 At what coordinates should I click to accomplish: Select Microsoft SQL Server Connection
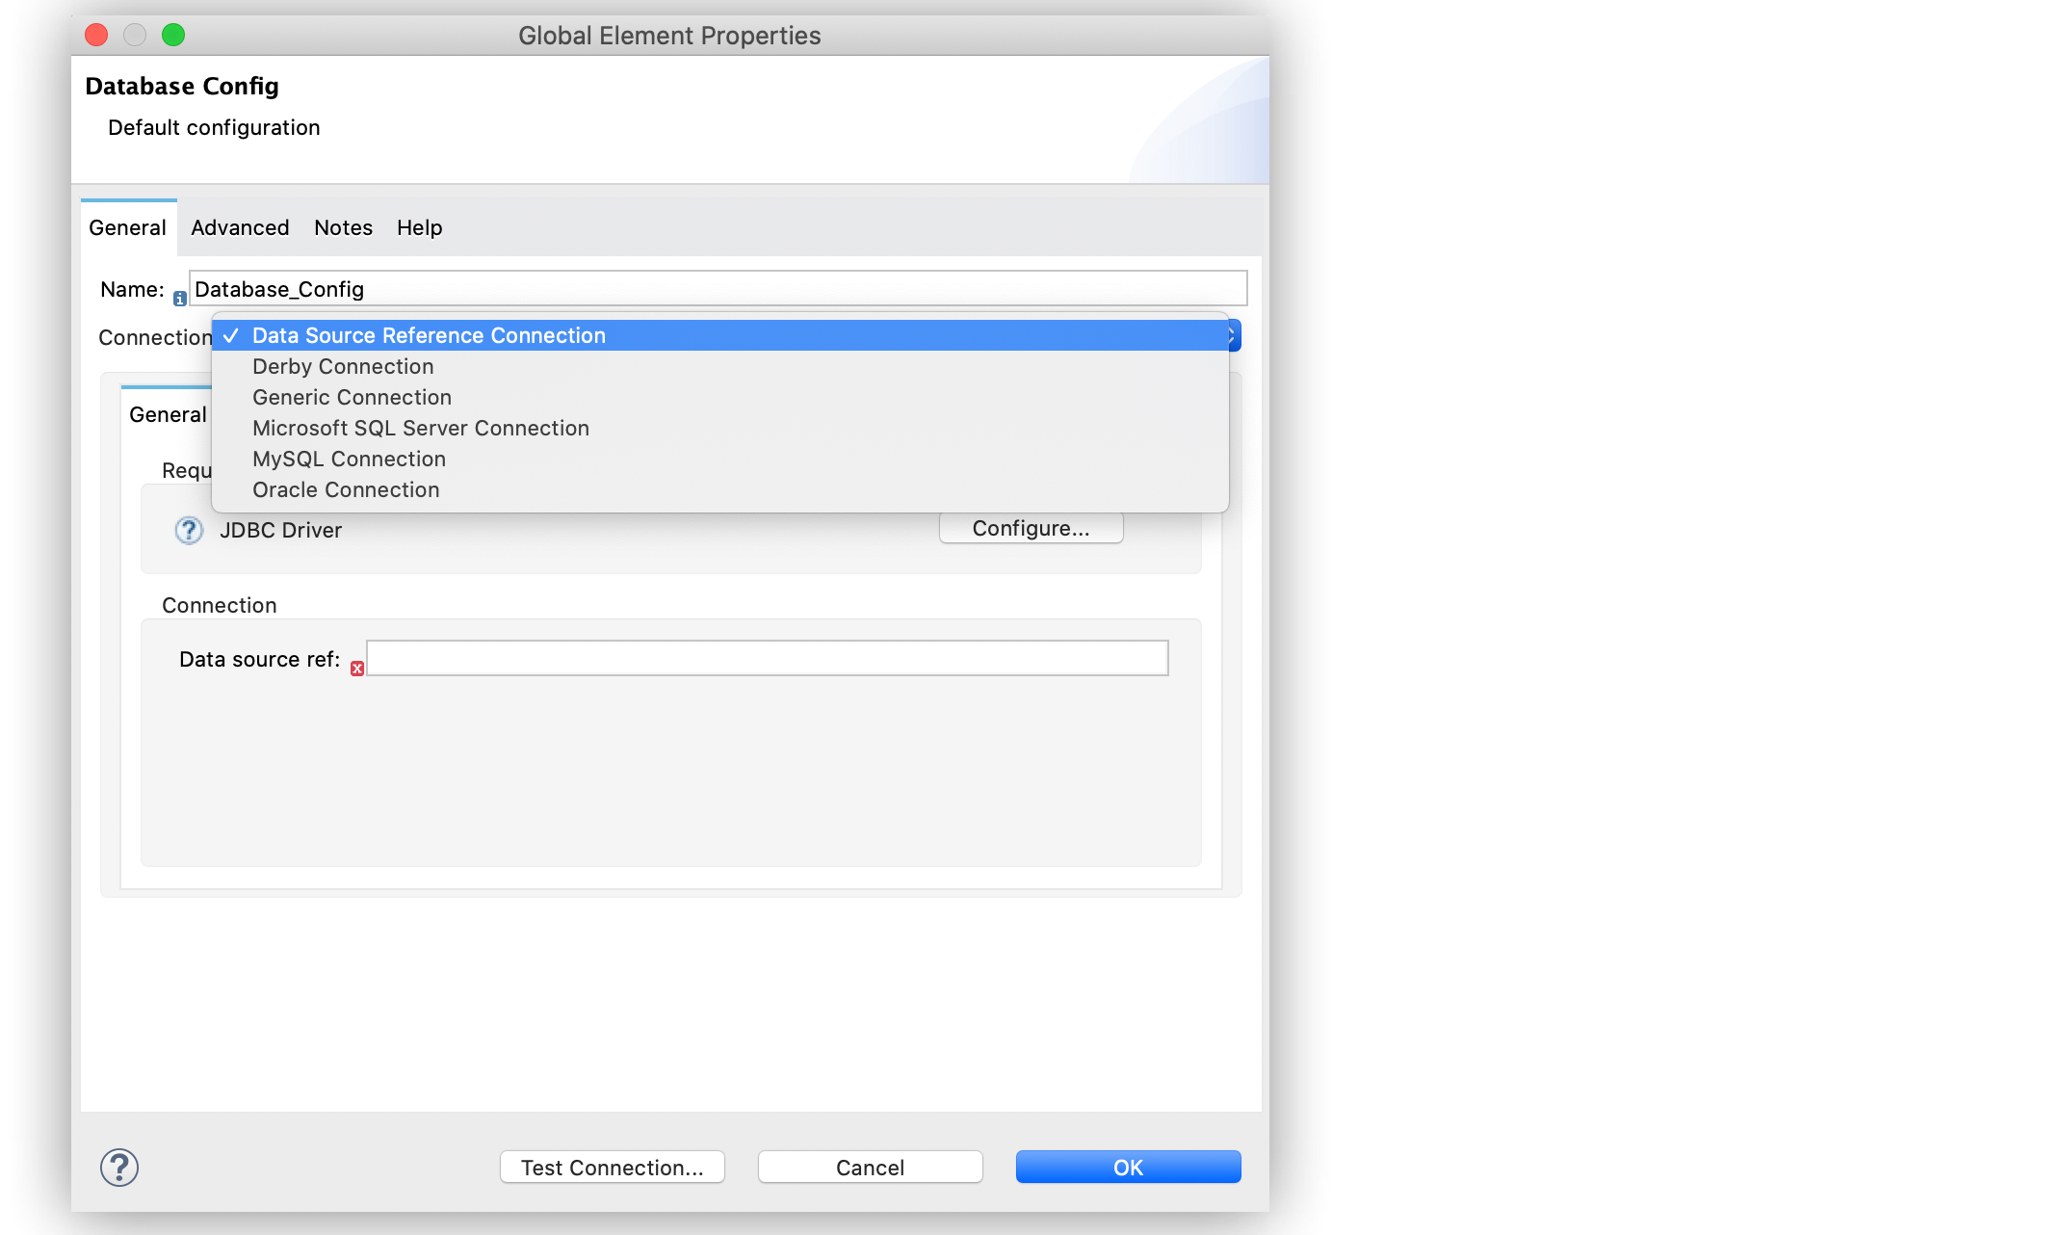[421, 428]
